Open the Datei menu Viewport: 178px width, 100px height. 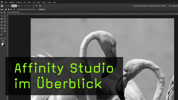click(x=6, y=2)
